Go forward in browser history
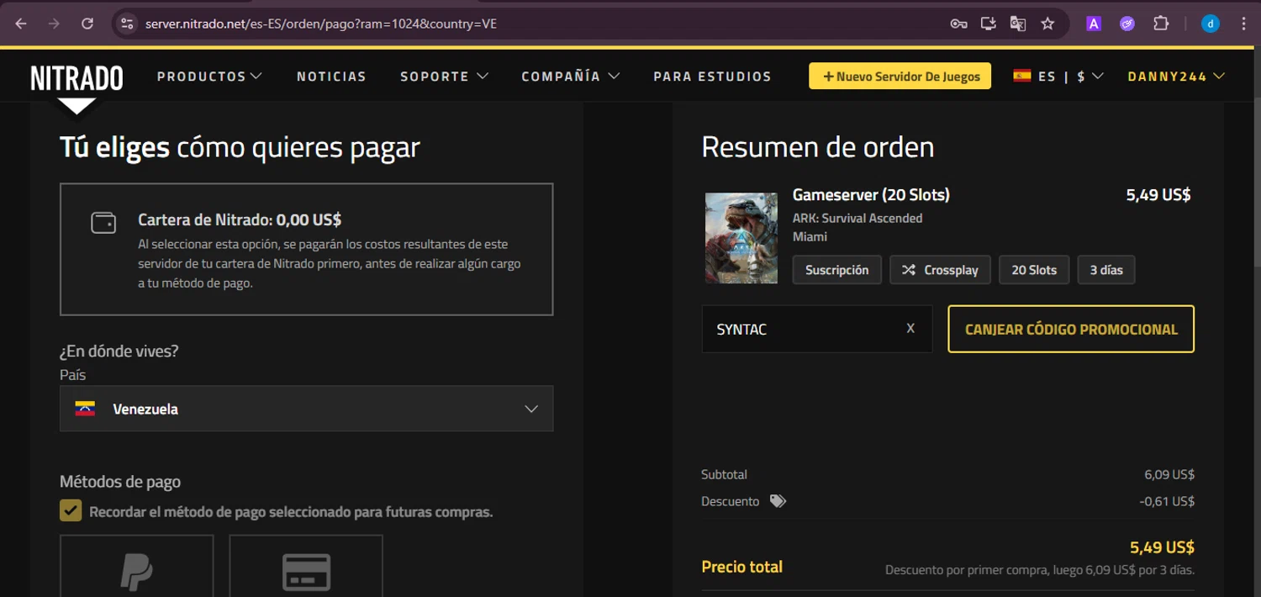The width and height of the screenshot is (1261, 597). click(54, 24)
